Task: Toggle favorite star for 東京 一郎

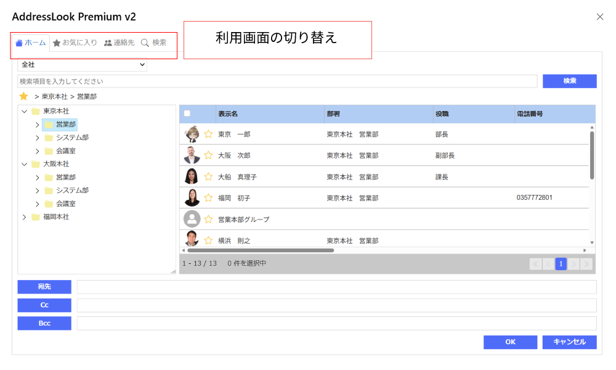Action: 208,134
